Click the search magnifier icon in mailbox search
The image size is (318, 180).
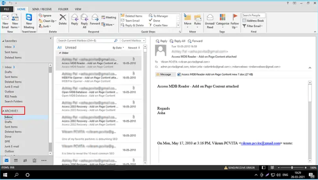[x=116, y=41]
